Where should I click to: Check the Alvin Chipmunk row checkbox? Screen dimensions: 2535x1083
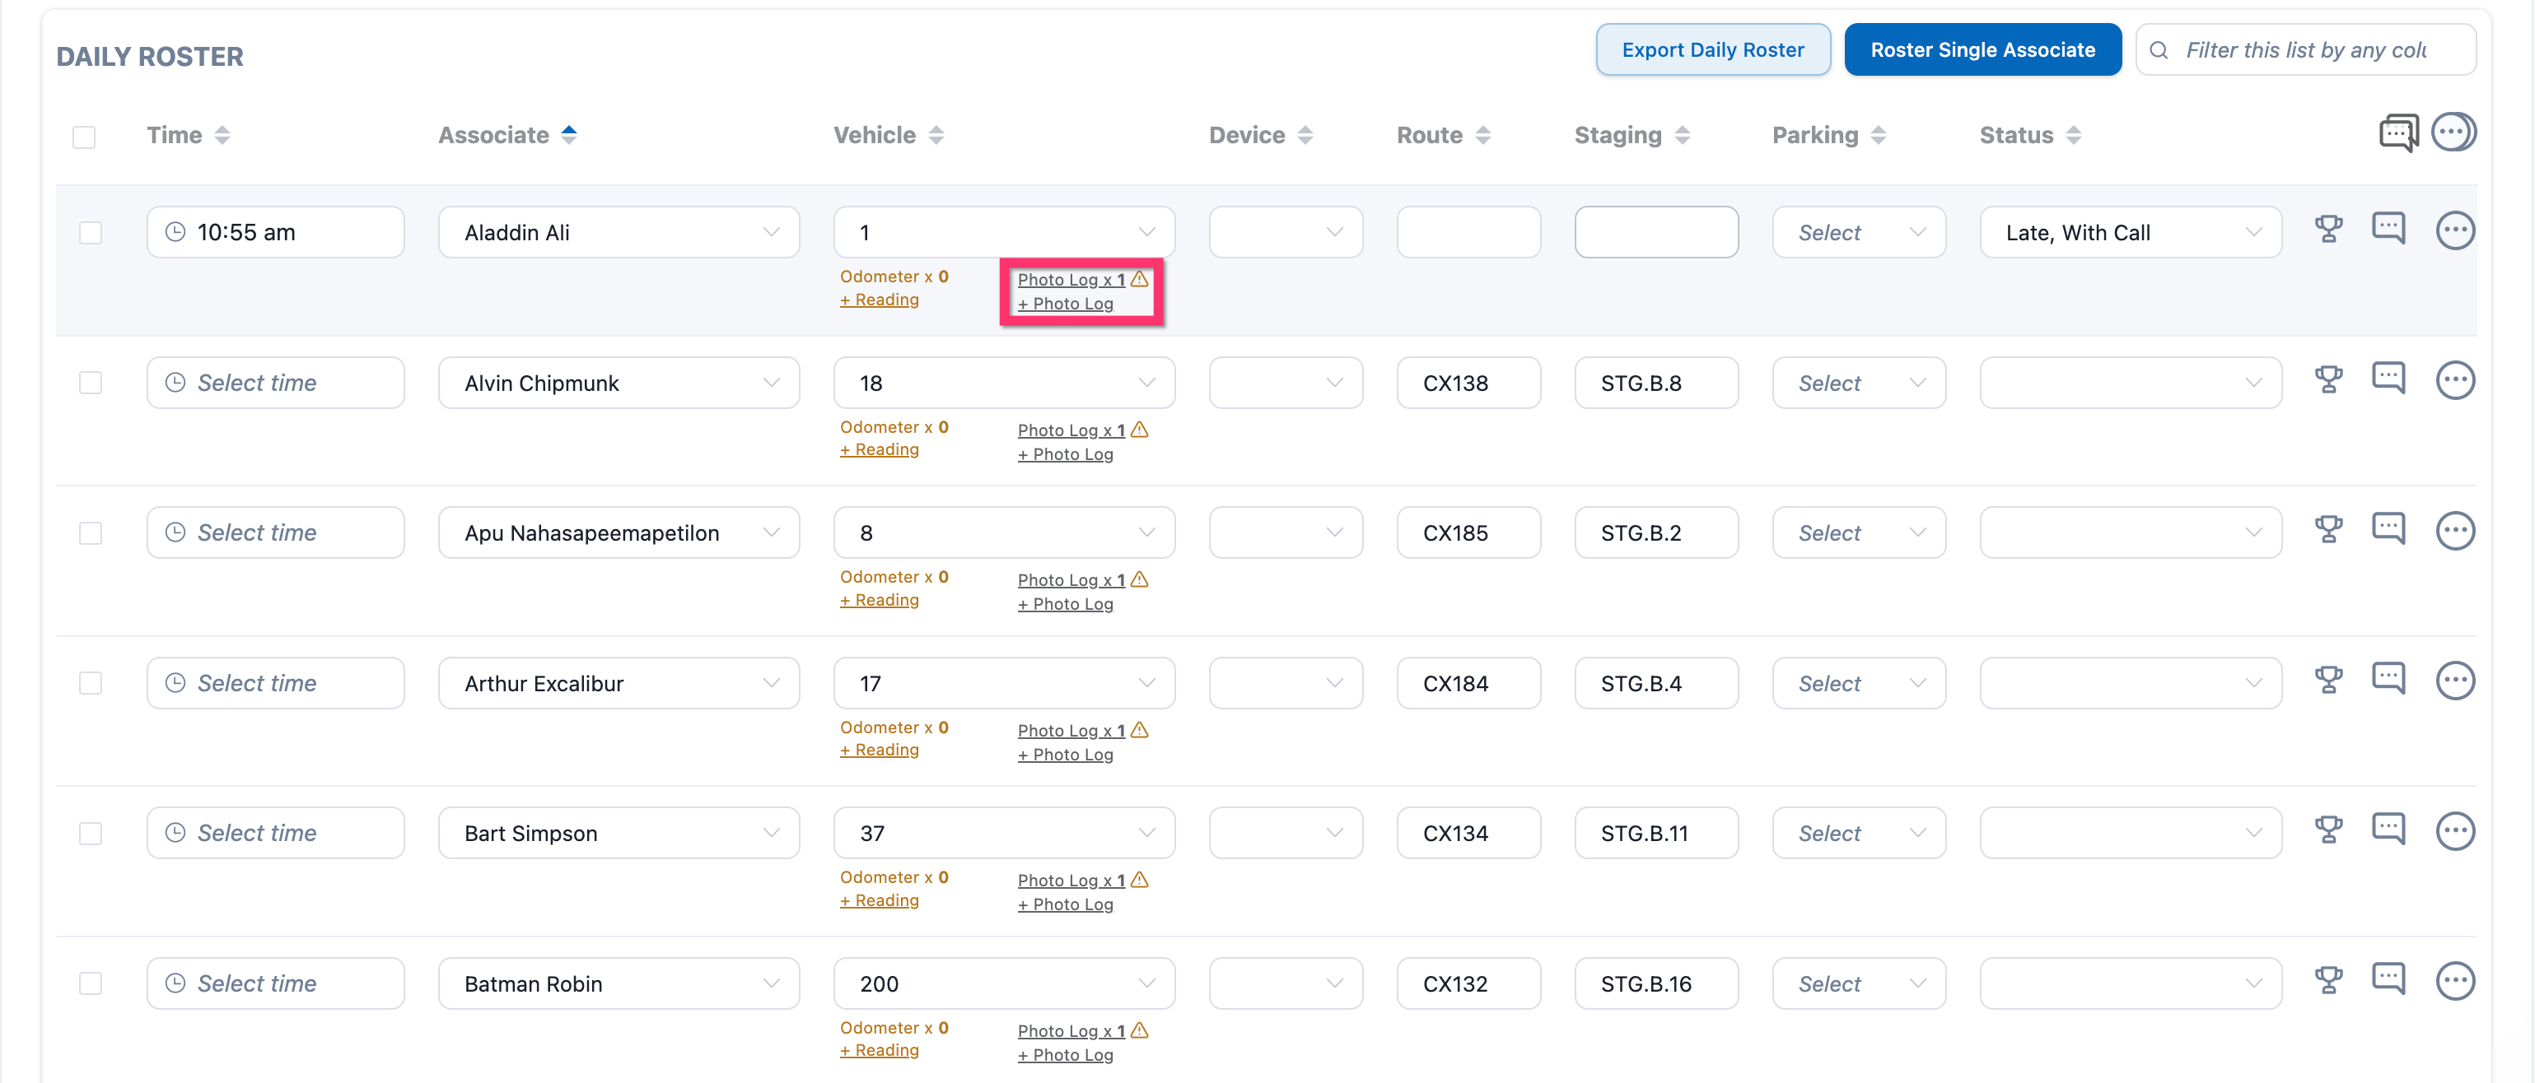(91, 383)
